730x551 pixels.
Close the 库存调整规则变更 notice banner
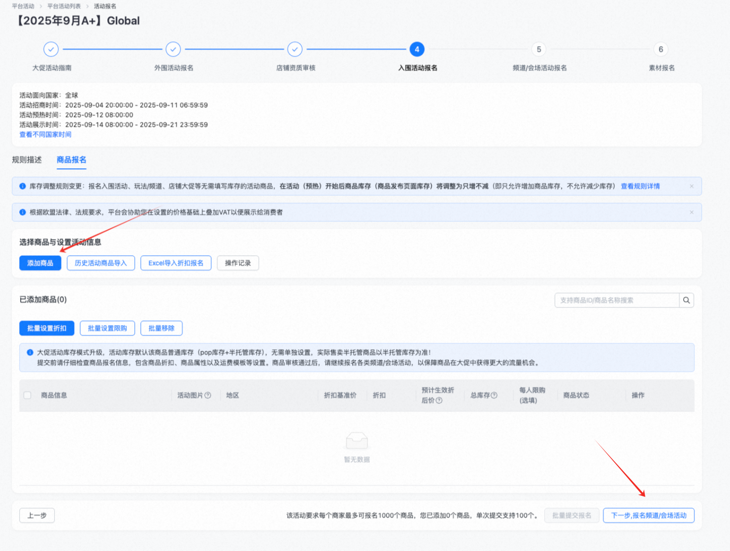[692, 186]
